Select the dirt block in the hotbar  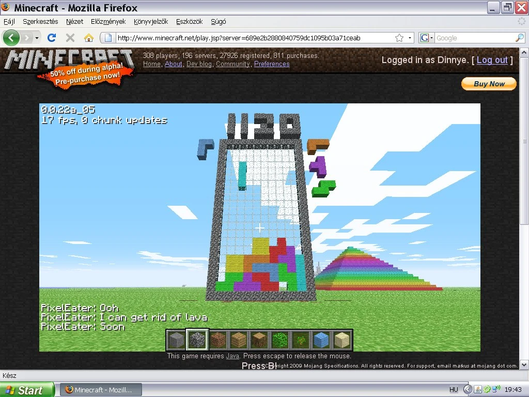pos(218,340)
